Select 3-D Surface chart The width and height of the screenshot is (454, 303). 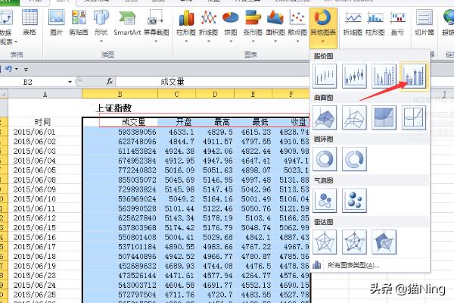pyautogui.click(x=325, y=117)
